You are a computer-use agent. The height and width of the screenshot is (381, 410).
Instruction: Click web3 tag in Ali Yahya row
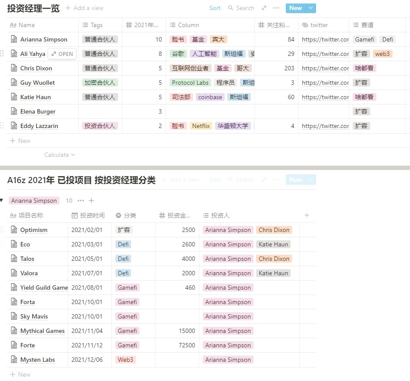click(382, 54)
